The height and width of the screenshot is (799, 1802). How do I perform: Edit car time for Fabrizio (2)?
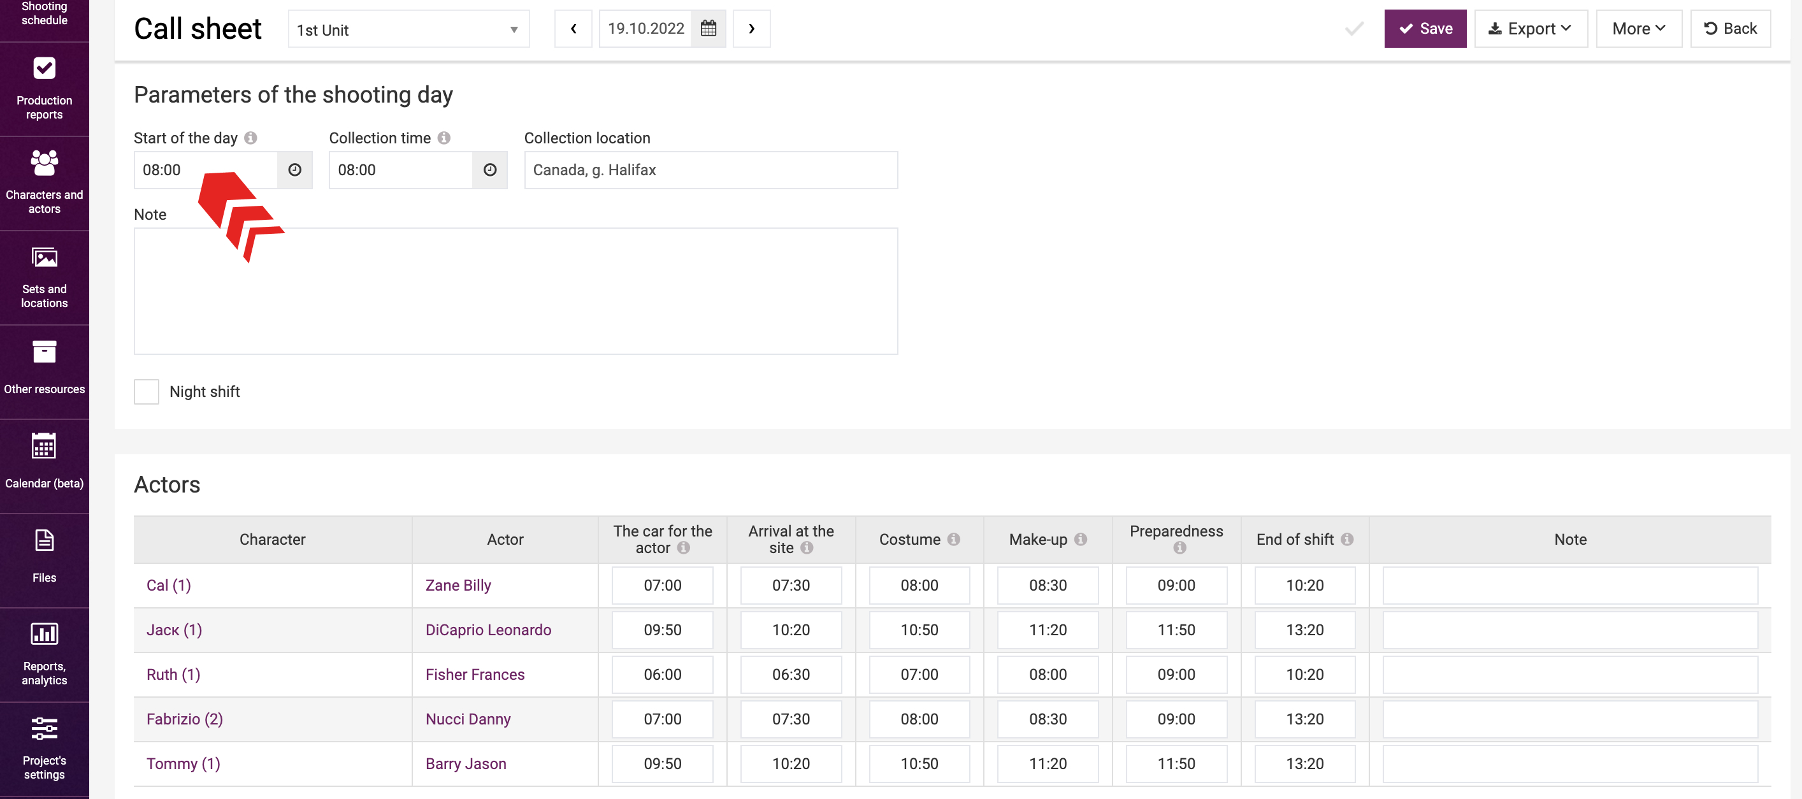pos(663,719)
